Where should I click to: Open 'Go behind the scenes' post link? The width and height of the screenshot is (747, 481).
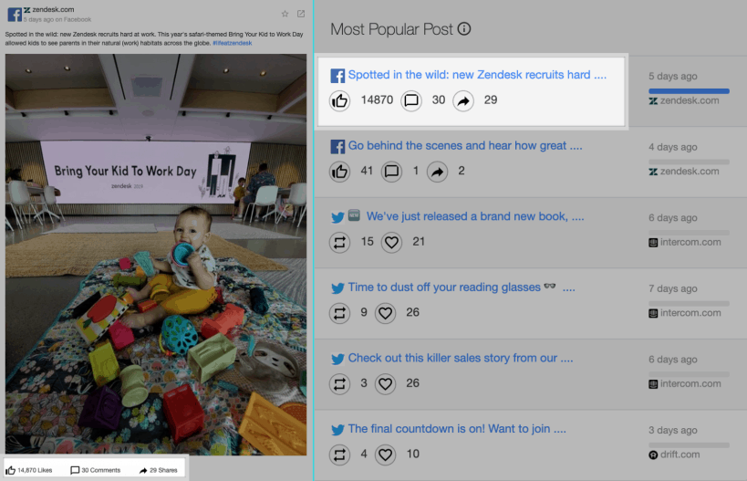[x=465, y=145]
